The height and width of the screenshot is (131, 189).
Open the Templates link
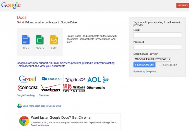[x=44, y=95]
